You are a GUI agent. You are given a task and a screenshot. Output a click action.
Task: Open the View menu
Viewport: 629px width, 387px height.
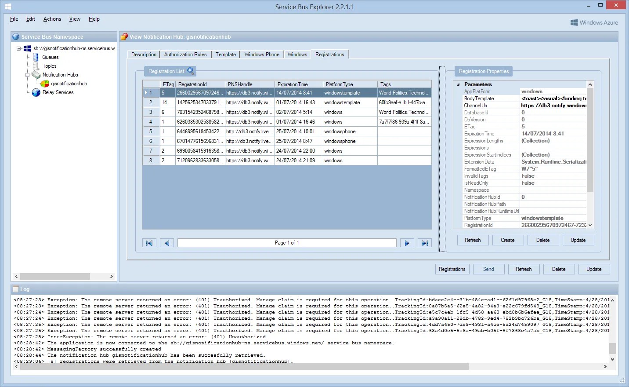point(75,19)
